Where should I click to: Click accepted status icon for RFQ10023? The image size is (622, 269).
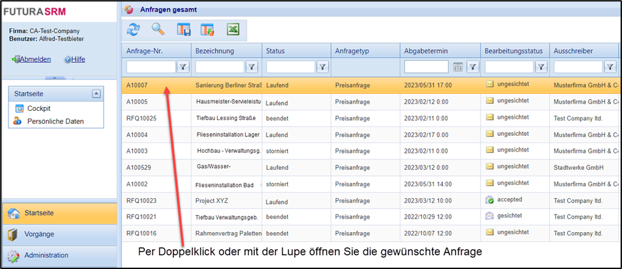point(490,199)
